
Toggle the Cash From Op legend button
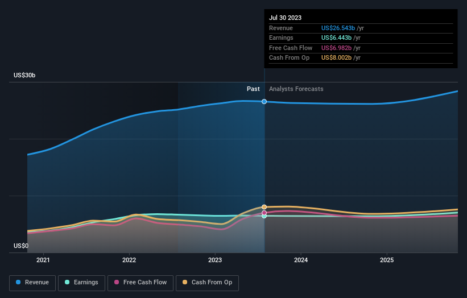click(207, 283)
